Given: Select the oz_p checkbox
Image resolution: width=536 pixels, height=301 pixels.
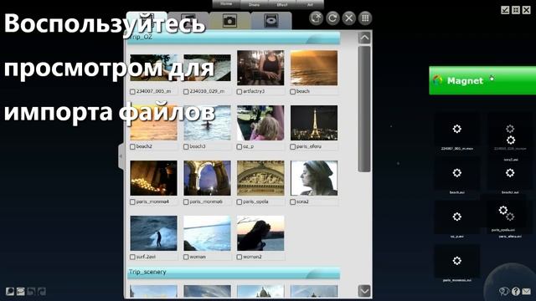Looking at the screenshot, I should coord(240,146).
